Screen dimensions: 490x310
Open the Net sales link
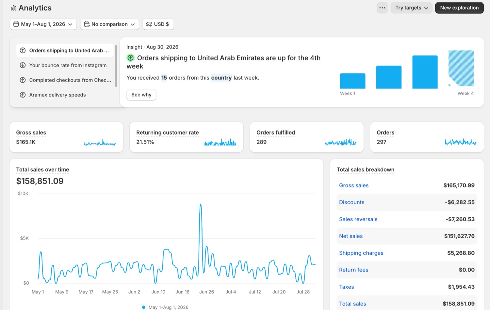[351, 236]
